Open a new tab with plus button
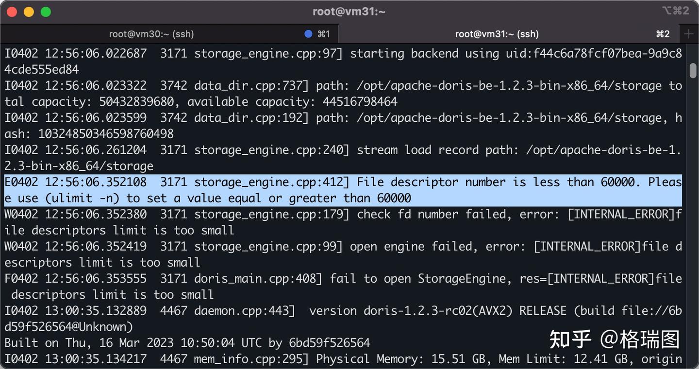 pos(689,33)
